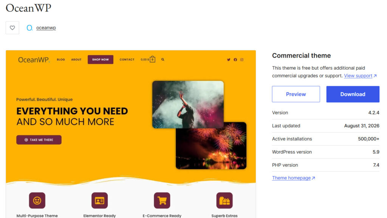This screenshot has width=387, height=218.
Task: Click the OceanWP page title
Action: [28, 8]
